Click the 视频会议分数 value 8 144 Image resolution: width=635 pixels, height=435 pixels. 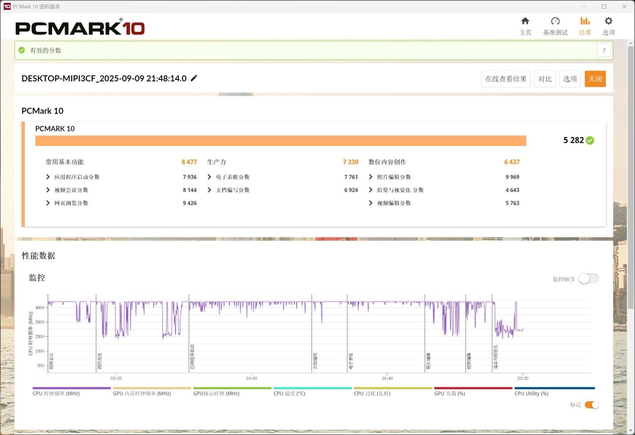(190, 190)
